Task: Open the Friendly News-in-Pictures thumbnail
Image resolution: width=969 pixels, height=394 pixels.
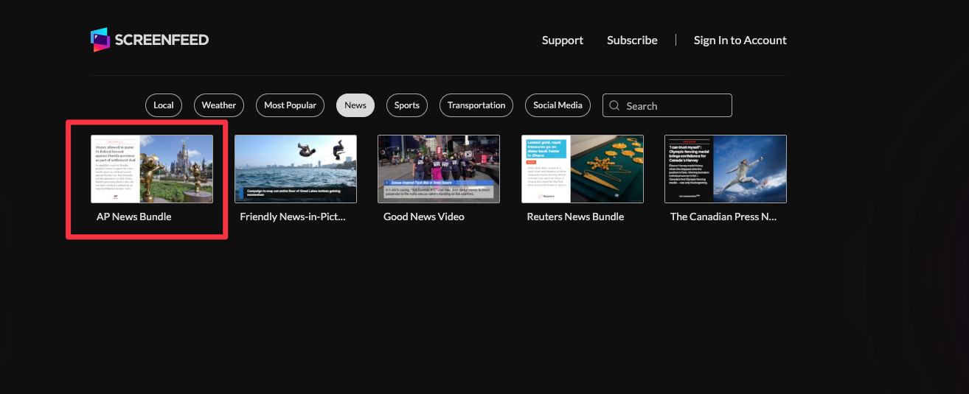Action: 296,169
